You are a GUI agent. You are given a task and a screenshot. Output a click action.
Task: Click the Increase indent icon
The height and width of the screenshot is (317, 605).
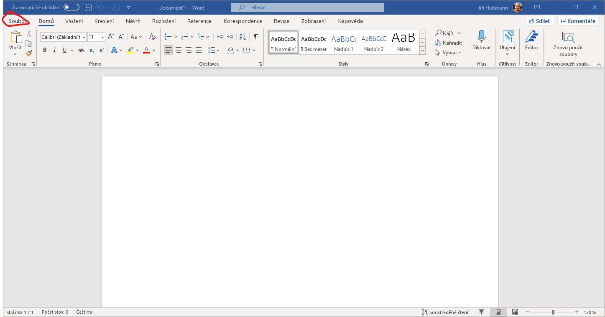(x=230, y=37)
